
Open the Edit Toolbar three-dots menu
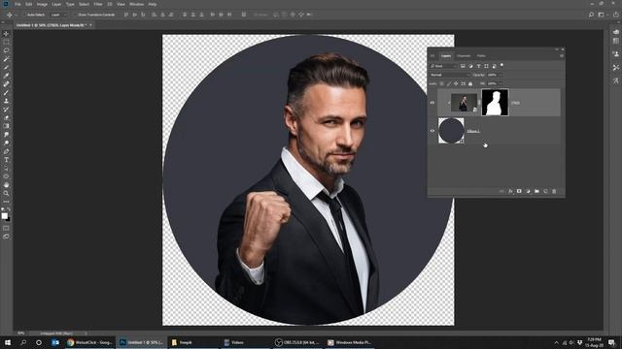click(x=6, y=202)
